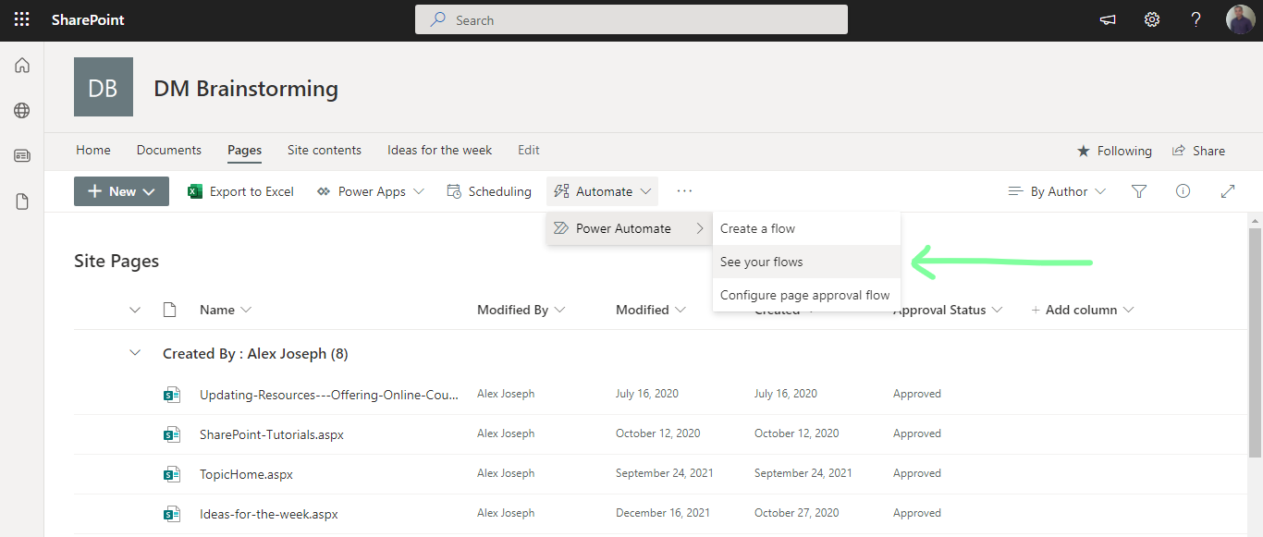Click the expand full-screen arrows icon
The image size is (1263, 537).
(x=1228, y=191)
